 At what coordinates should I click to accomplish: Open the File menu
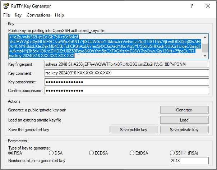click(6, 15)
